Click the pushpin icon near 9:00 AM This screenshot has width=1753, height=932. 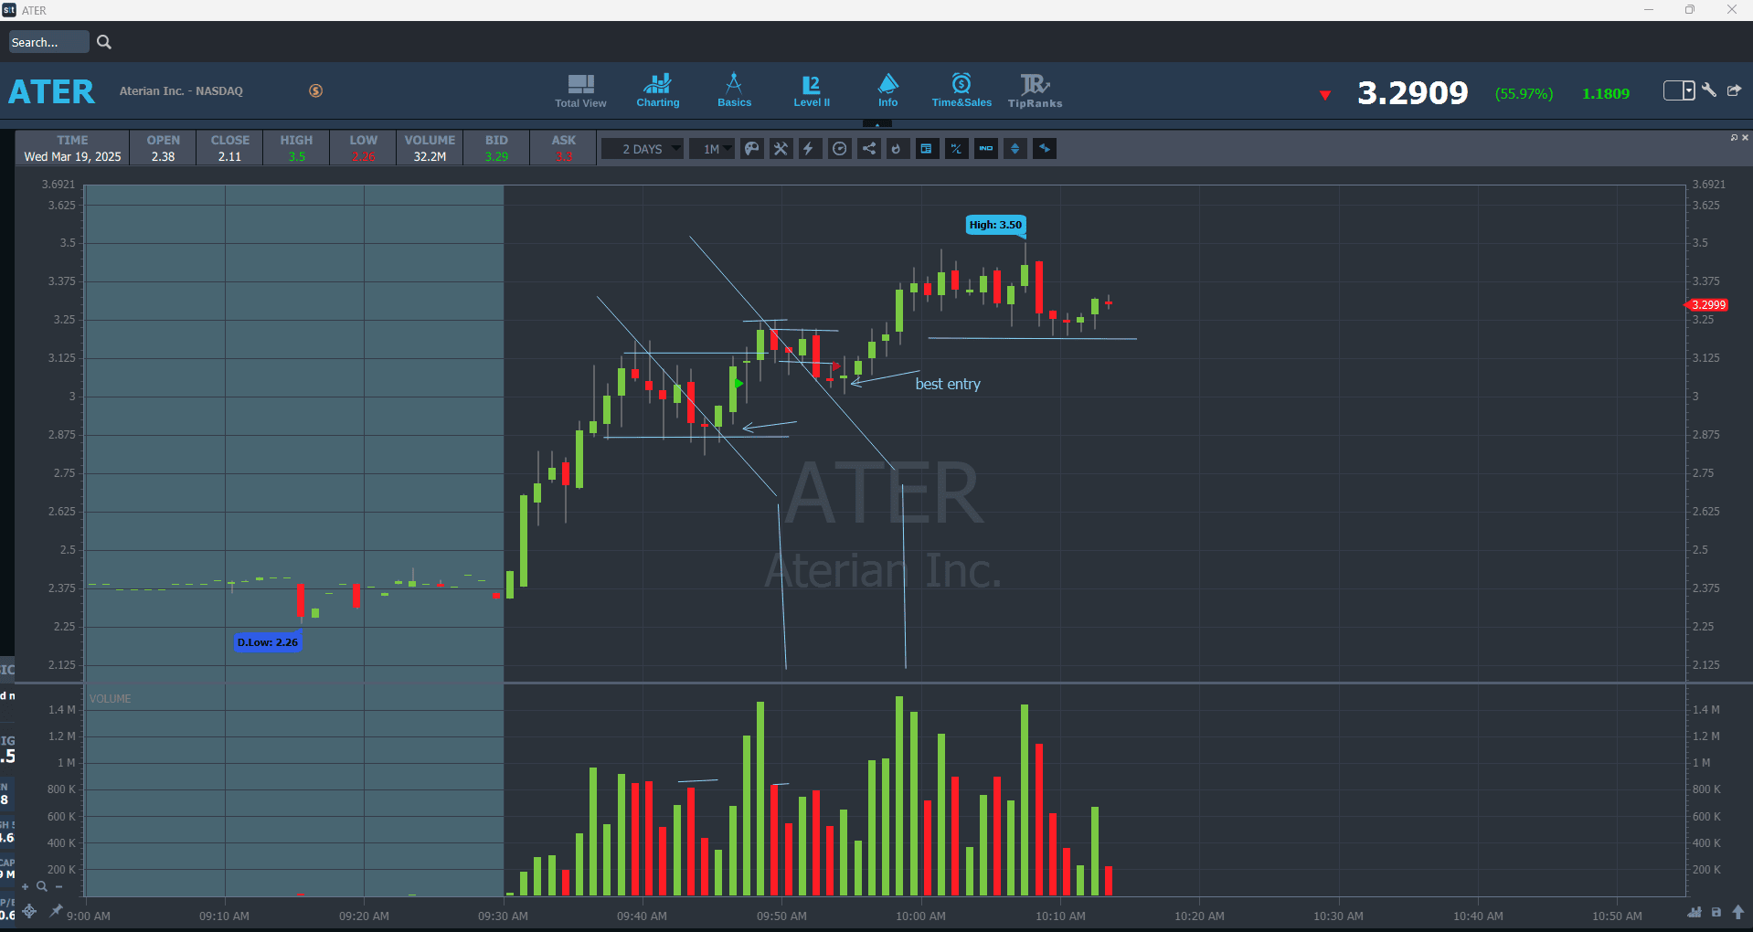click(x=56, y=910)
